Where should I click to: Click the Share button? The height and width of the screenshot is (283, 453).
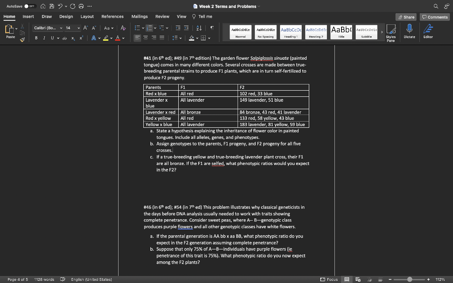point(406,17)
